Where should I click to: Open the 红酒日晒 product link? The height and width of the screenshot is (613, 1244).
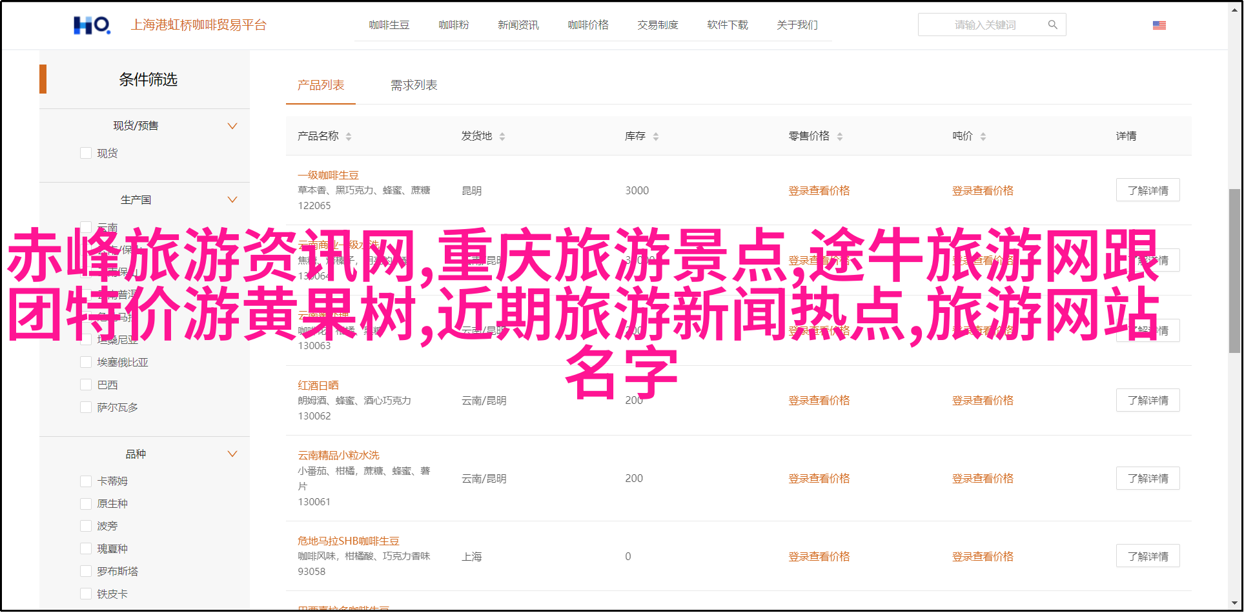point(318,385)
